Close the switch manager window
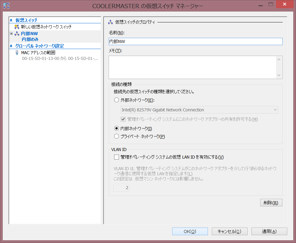296x243 pixels. 284,4
